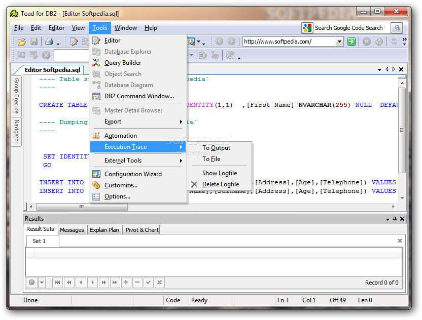Screen dimensions: 422x320
Task: Open the Help menu
Action: pos(151,28)
